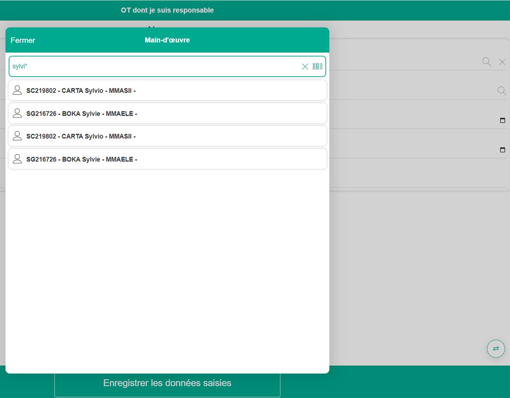The width and height of the screenshot is (510, 398).
Task: Select the first CARTA Sylvio MMASII result
Action: tap(167, 91)
